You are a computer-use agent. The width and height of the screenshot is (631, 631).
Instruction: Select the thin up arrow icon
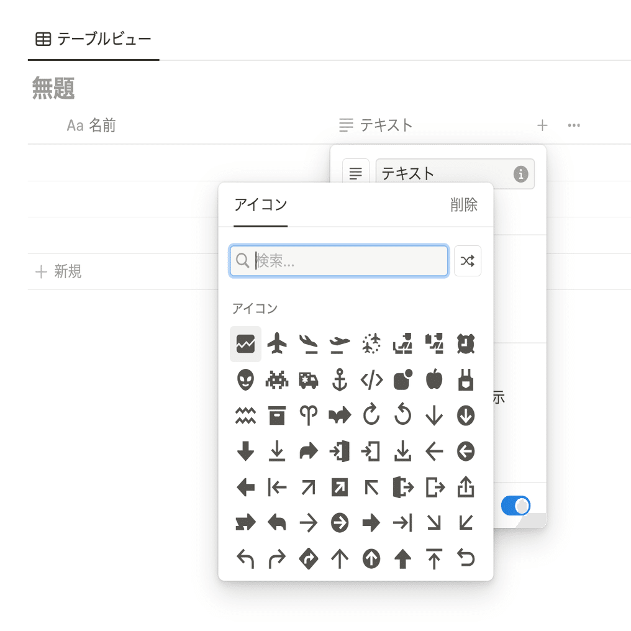tap(340, 559)
